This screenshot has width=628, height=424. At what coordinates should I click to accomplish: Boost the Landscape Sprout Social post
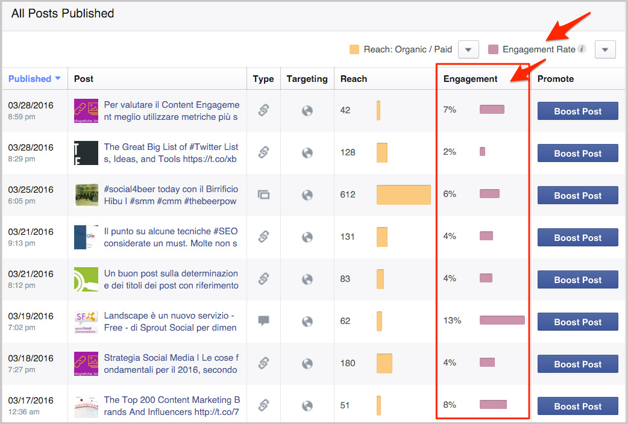577,322
